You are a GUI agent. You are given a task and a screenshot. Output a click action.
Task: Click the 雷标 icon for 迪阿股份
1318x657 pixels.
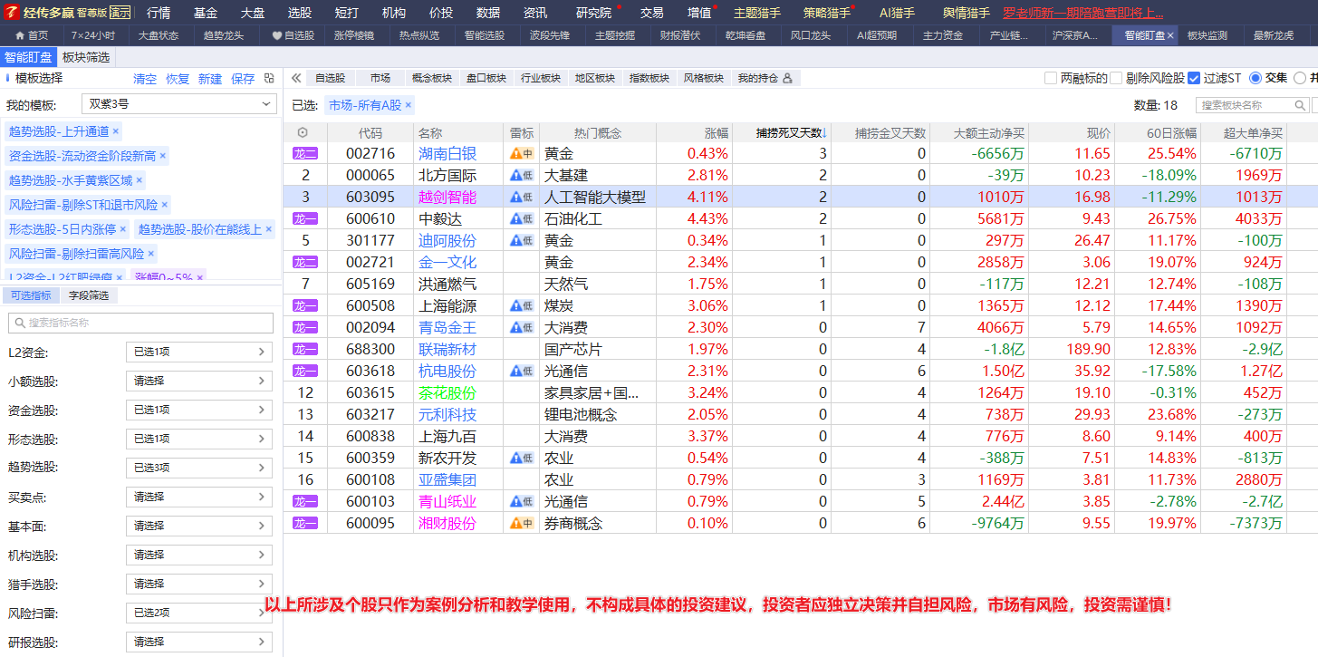tap(522, 241)
